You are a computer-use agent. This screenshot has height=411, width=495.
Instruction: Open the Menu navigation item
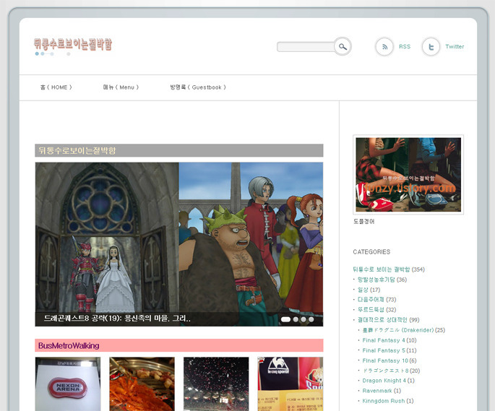(121, 87)
